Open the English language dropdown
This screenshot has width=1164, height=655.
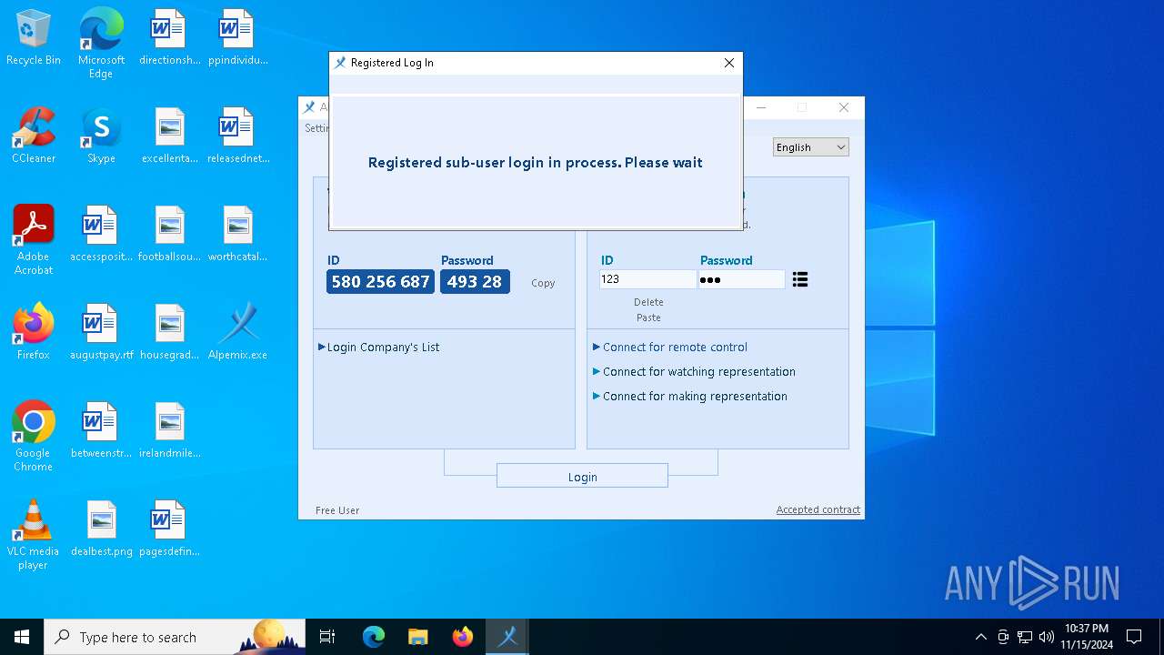tap(810, 147)
